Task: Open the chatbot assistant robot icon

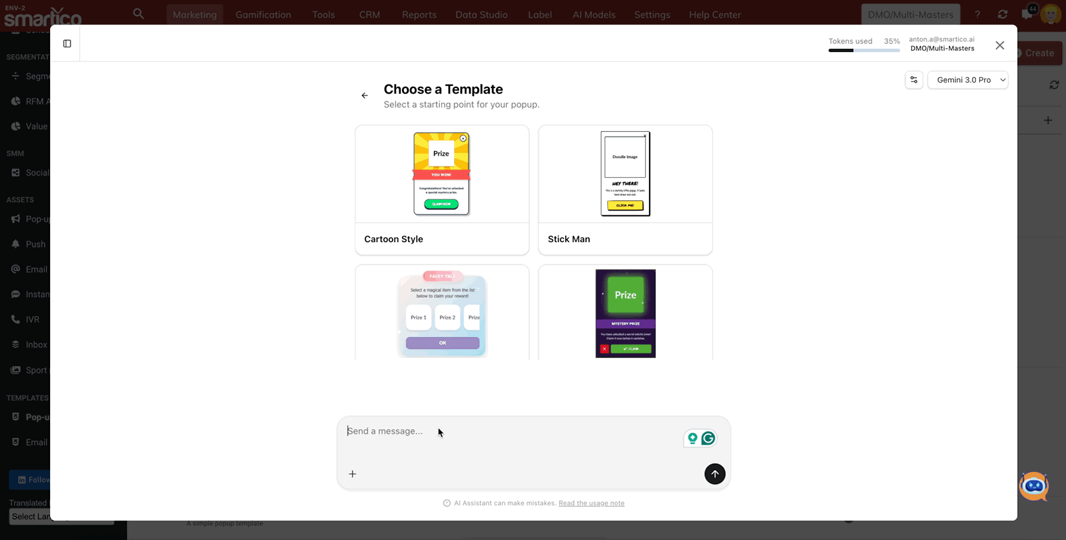Action: pos(1034,486)
